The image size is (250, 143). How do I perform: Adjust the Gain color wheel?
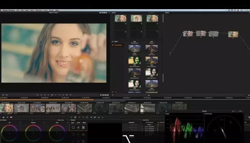57,133
